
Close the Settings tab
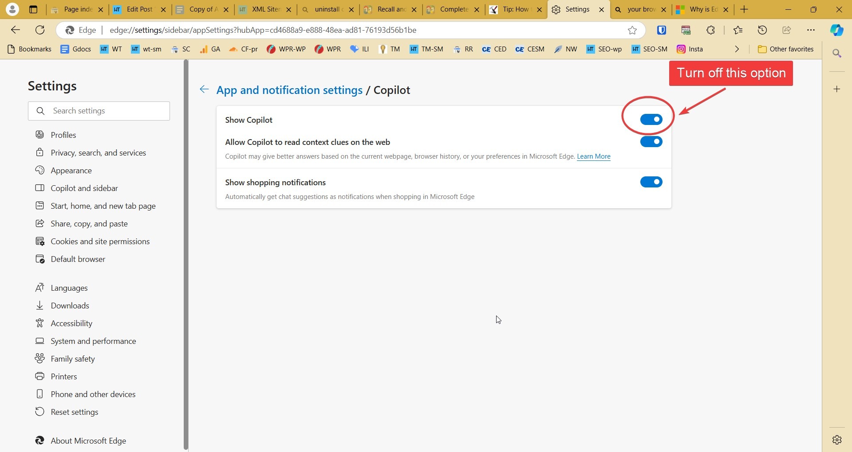pyautogui.click(x=601, y=9)
